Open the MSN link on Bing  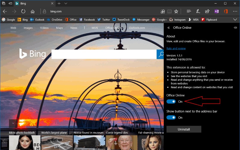pos(94,28)
